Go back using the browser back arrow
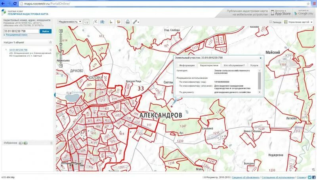 tap(3, 4)
